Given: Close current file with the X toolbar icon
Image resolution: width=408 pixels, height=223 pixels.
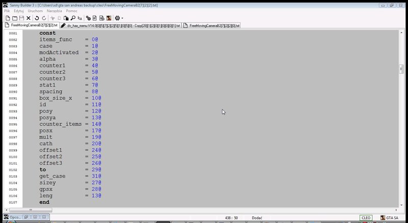Looking at the screenshot, I should point(29,18).
